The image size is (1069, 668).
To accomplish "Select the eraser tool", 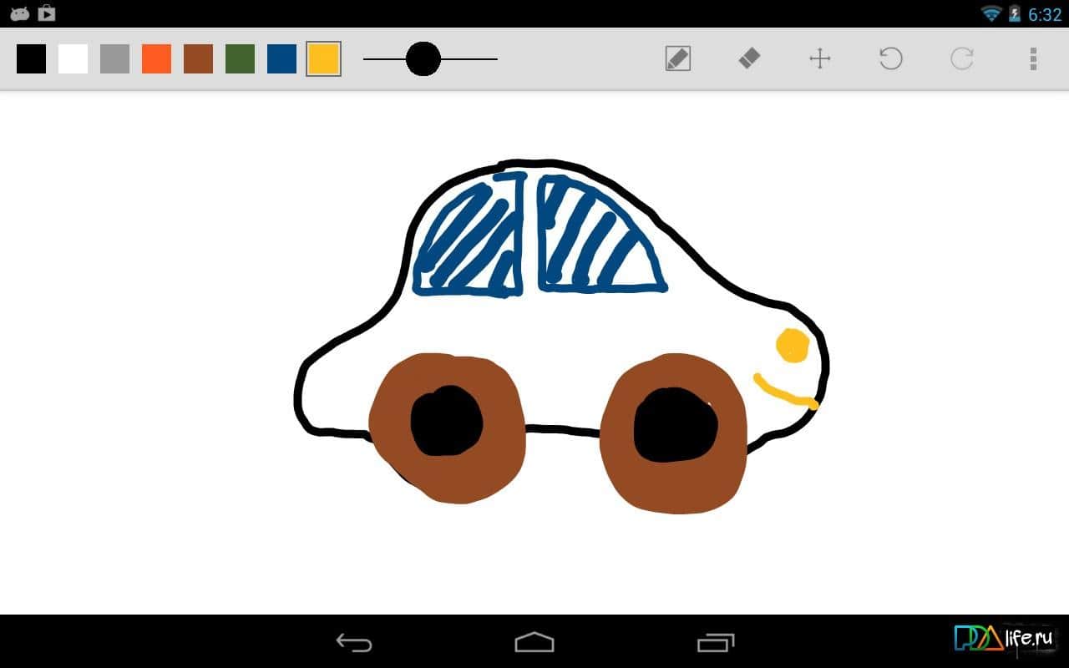I will (x=749, y=58).
